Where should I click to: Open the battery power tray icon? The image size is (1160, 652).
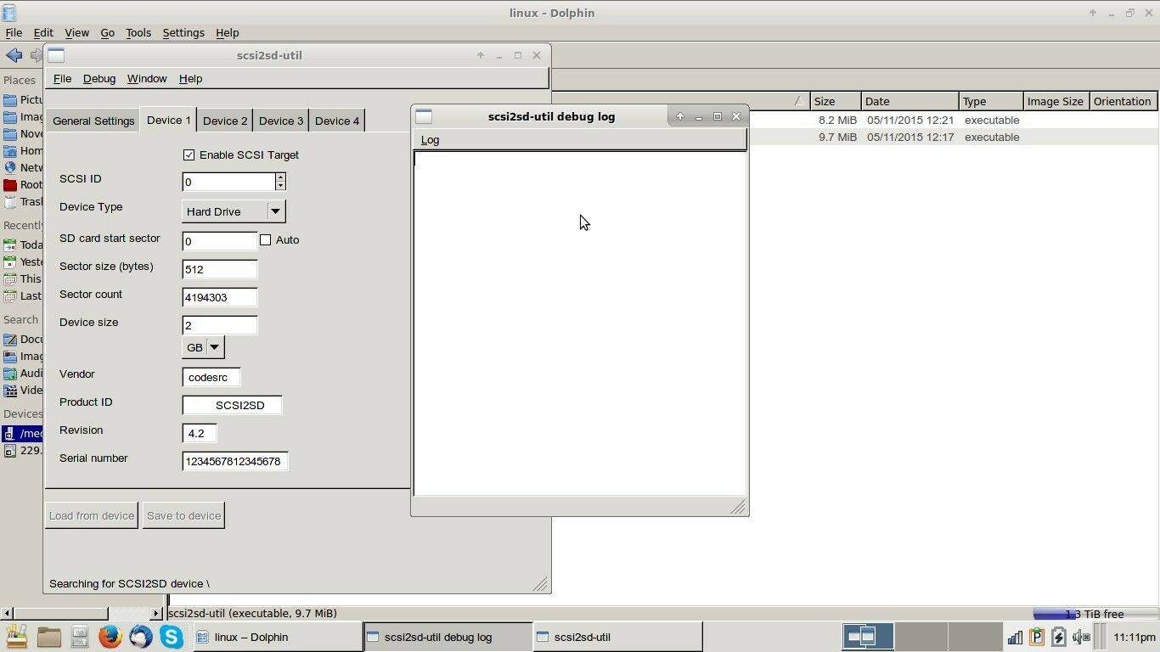(x=1058, y=637)
